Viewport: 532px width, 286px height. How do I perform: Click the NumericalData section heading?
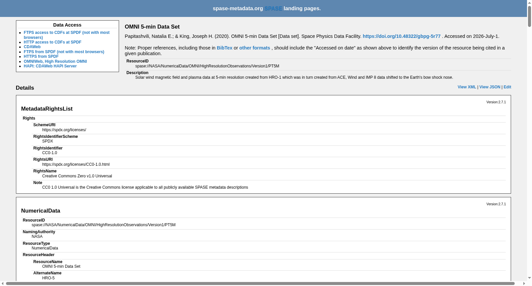tap(41, 211)
